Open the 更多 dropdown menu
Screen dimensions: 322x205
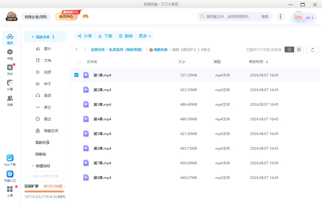tap(143, 36)
